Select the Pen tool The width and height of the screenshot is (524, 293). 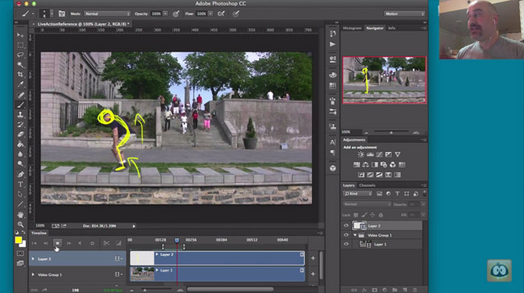(x=20, y=174)
